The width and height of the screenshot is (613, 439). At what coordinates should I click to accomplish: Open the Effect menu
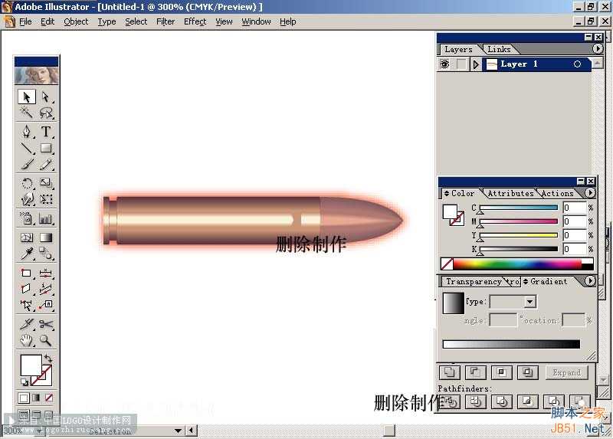click(195, 21)
